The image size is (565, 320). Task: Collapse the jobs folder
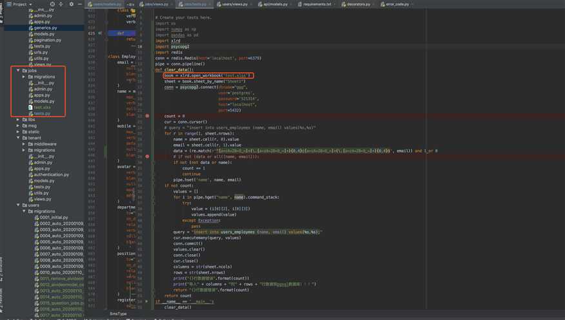pos(18,70)
